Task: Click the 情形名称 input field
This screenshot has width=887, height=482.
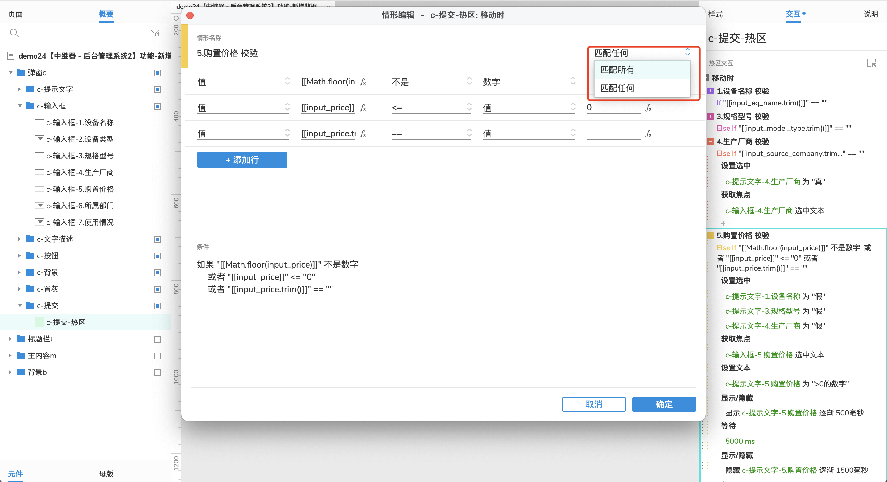Action: pyautogui.click(x=289, y=53)
